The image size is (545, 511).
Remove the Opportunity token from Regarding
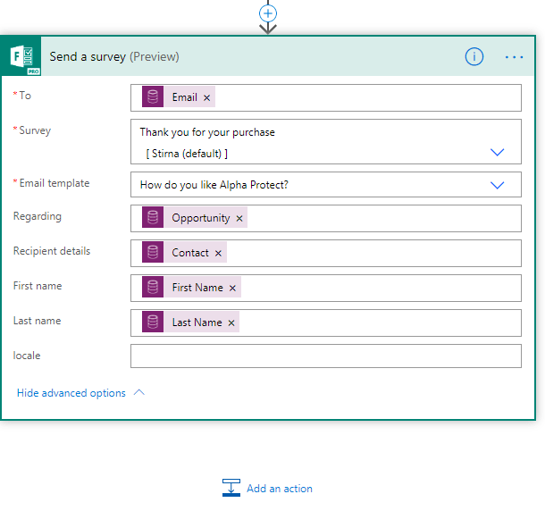tap(239, 218)
